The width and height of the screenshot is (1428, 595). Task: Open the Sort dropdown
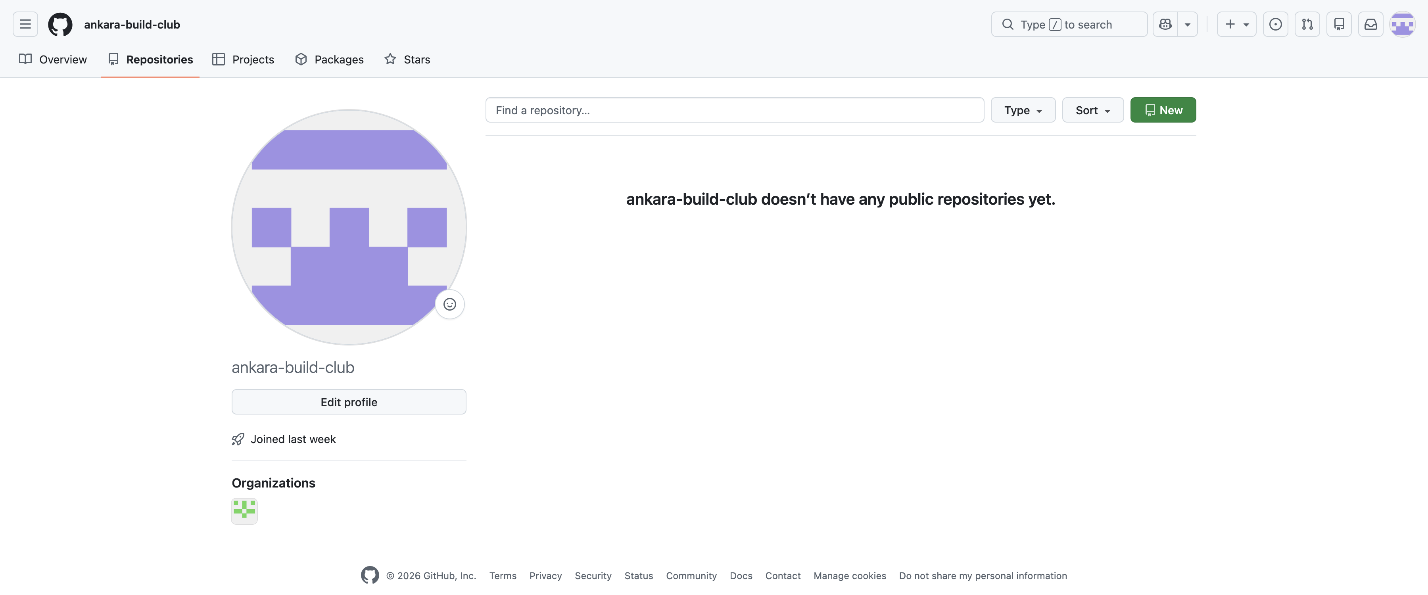(1092, 110)
